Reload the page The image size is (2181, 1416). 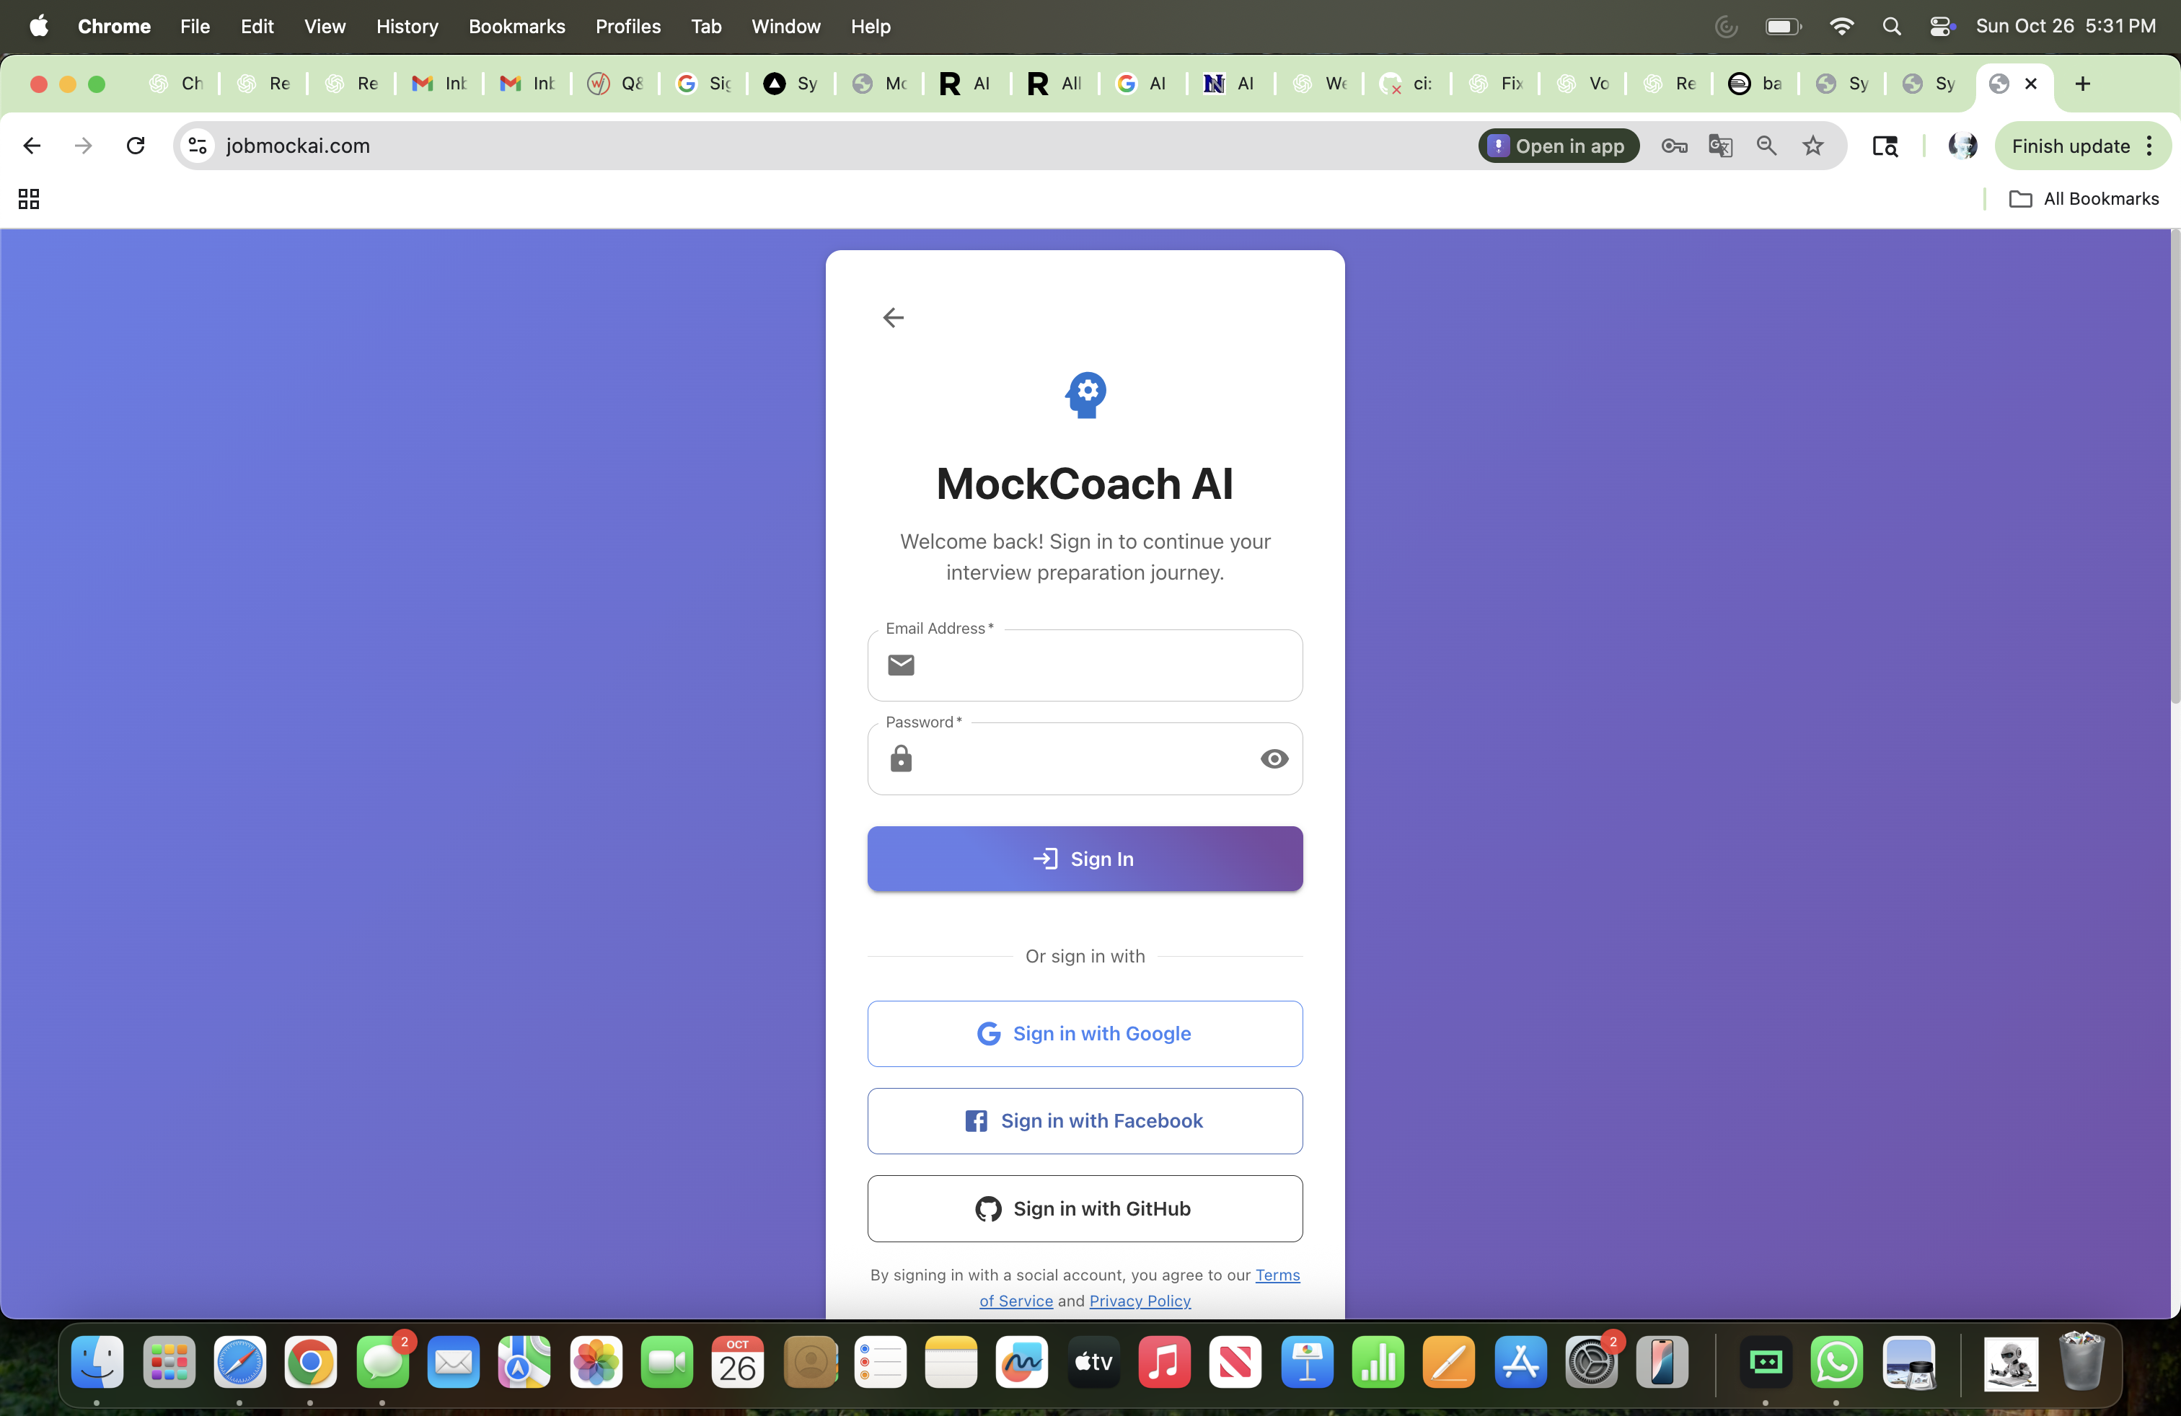136,146
